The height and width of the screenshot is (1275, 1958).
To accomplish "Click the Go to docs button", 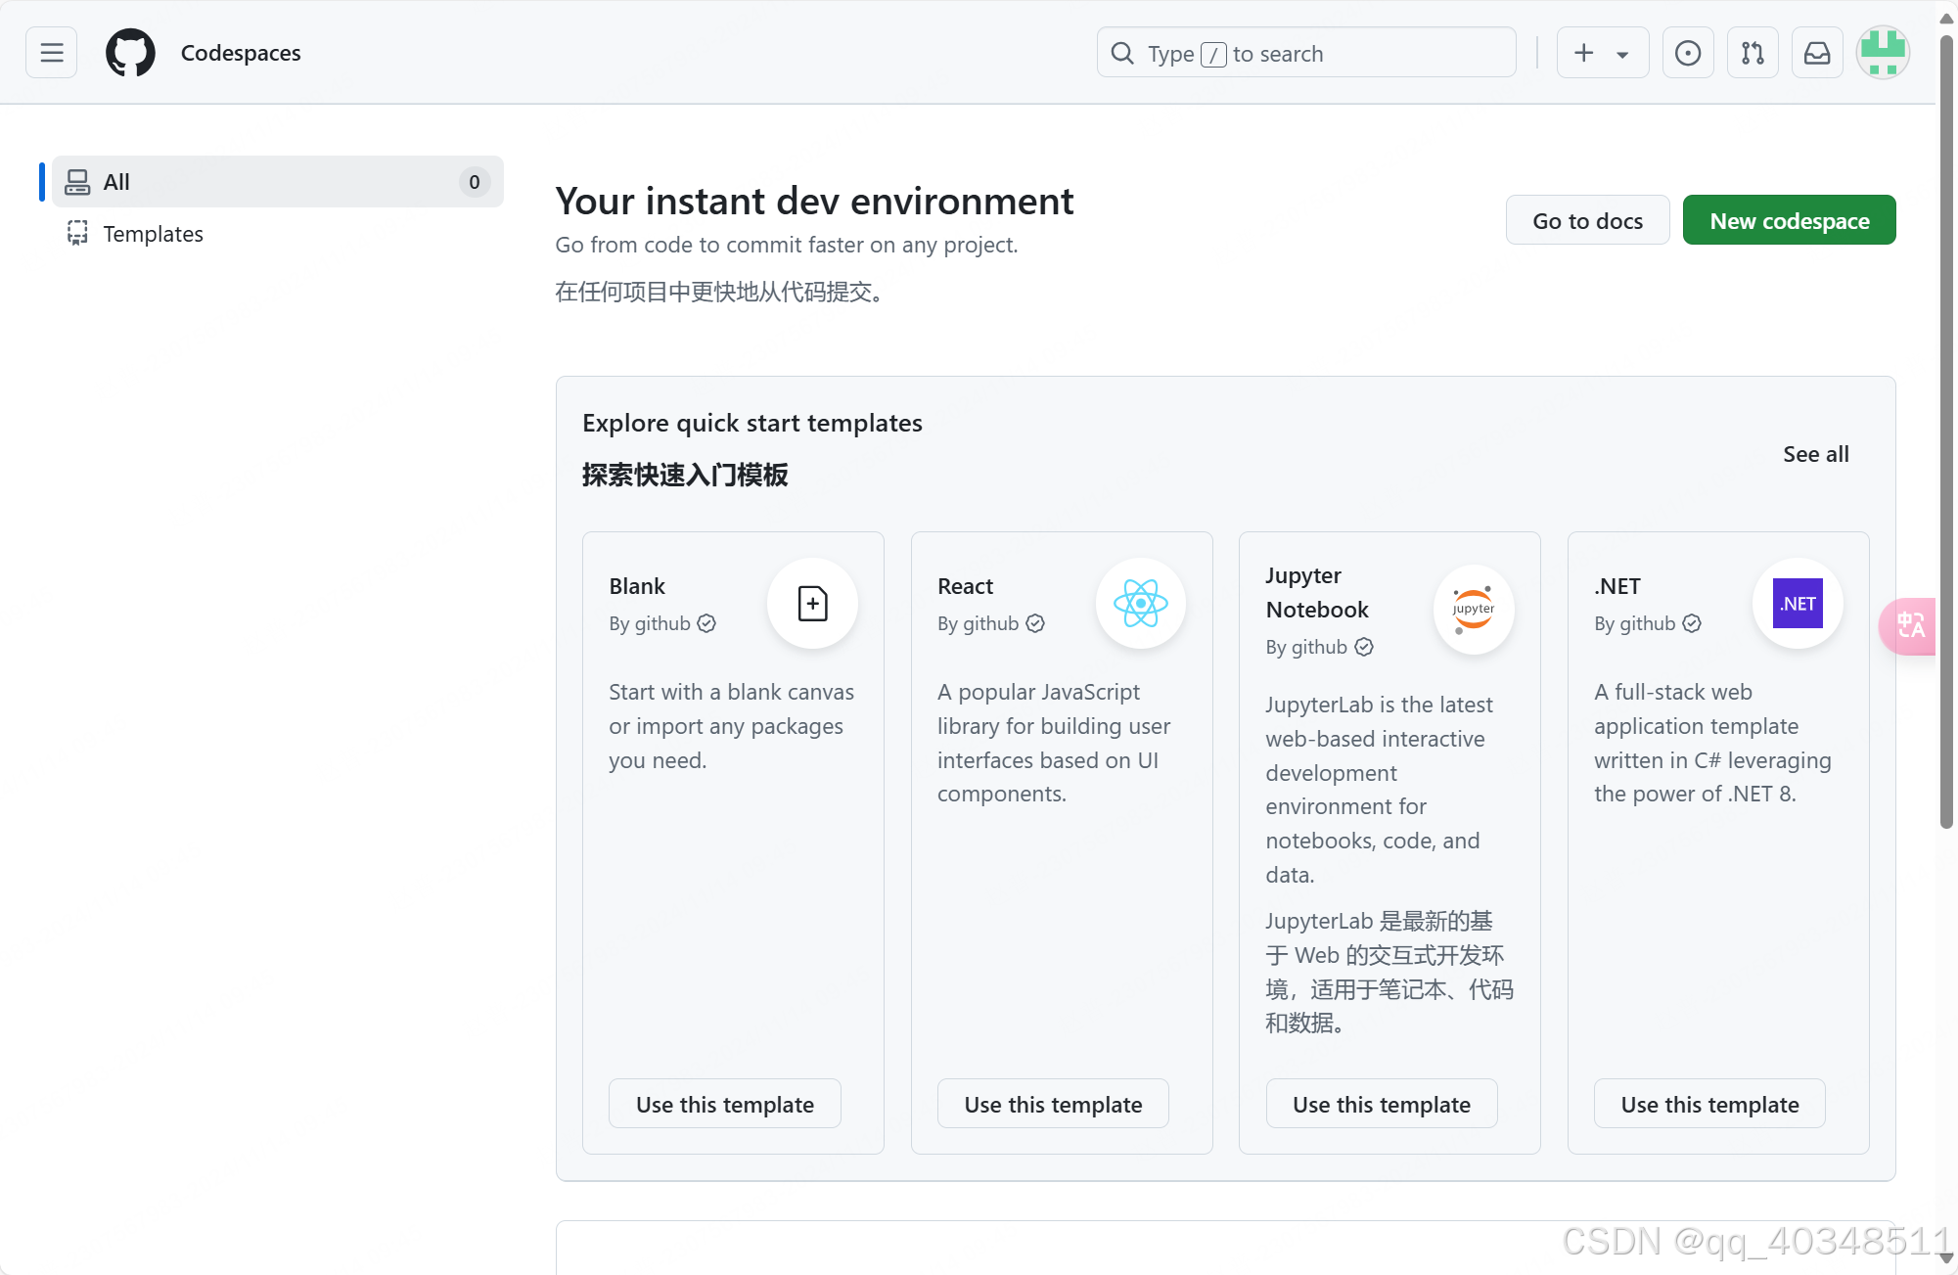I will tap(1587, 220).
